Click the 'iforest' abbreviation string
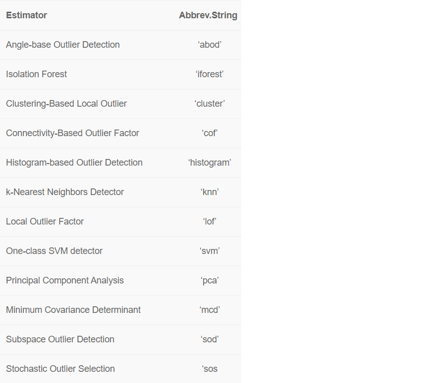The image size is (445, 383). click(210, 74)
